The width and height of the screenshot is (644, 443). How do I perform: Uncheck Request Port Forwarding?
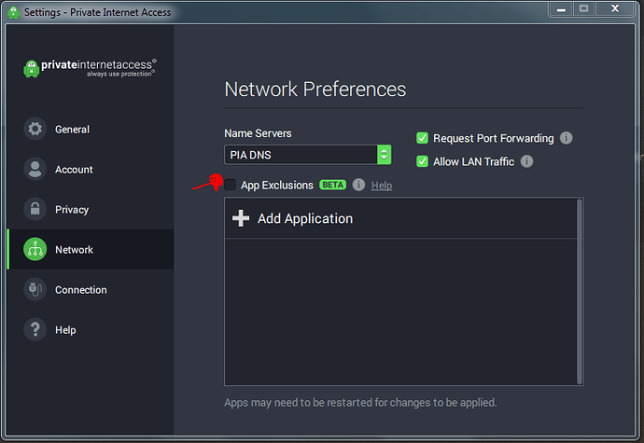click(x=422, y=138)
